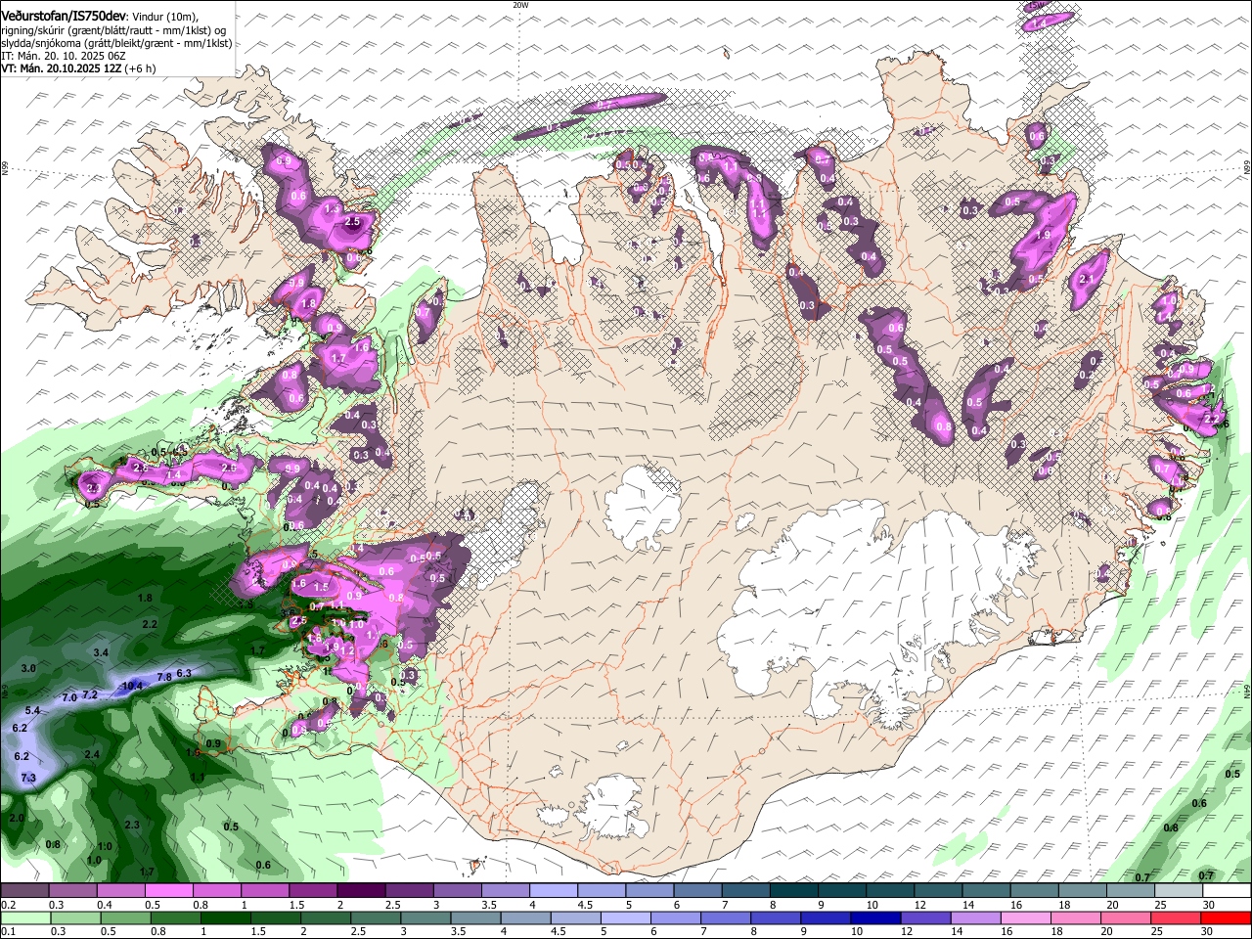The width and height of the screenshot is (1252, 939).
Task: Select the 18 pink swatch in the bottom legend row
Action: click(1077, 918)
